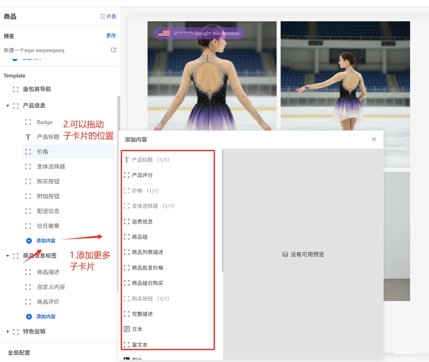Collapse the 商品信息标签 section
The height and width of the screenshot is (362, 429).
click(8, 256)
